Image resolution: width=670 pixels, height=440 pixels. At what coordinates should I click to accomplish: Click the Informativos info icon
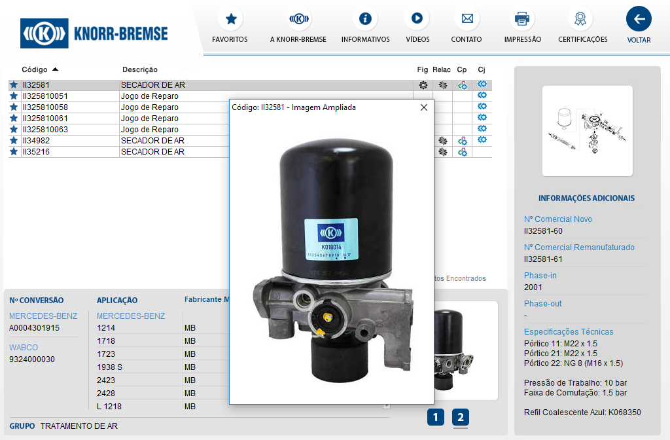365,19
